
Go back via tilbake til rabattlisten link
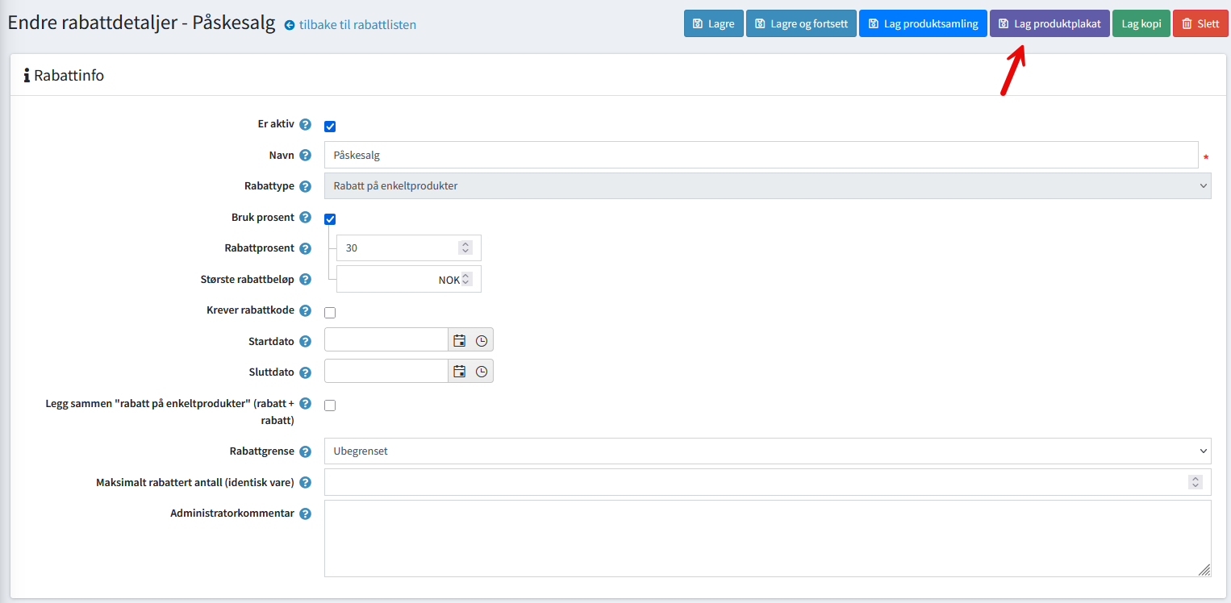[357, 25]
